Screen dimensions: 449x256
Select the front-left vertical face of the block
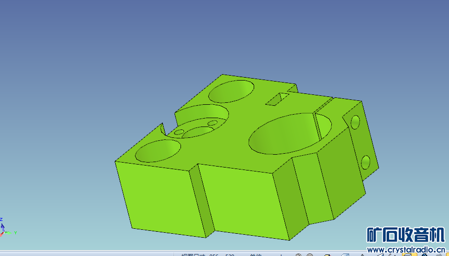160,199
